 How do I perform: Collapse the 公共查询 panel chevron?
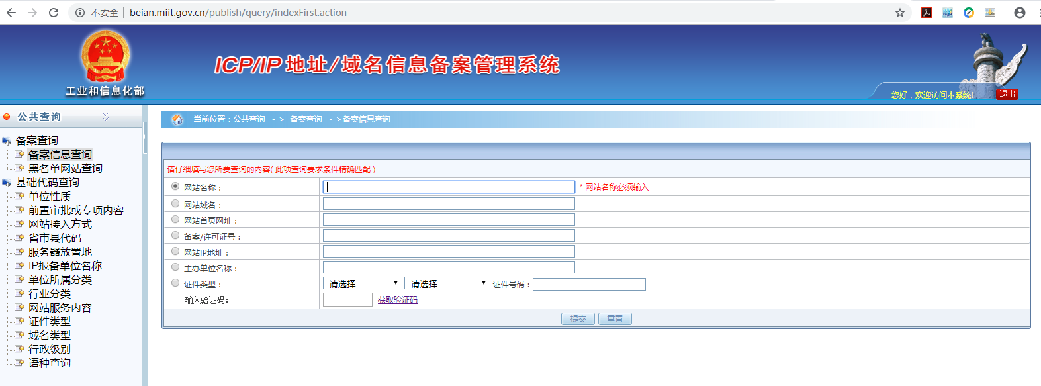coord(105,117)
